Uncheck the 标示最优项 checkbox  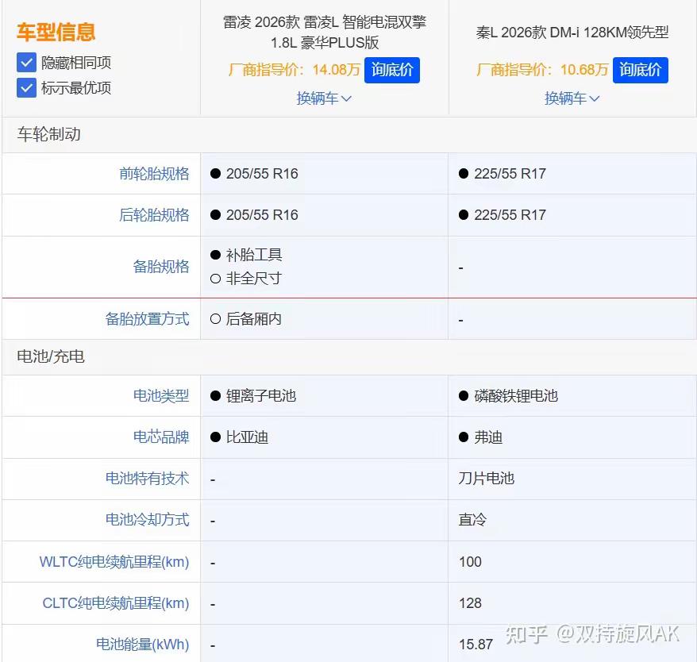pyautogui.click(x=26, y=87)
